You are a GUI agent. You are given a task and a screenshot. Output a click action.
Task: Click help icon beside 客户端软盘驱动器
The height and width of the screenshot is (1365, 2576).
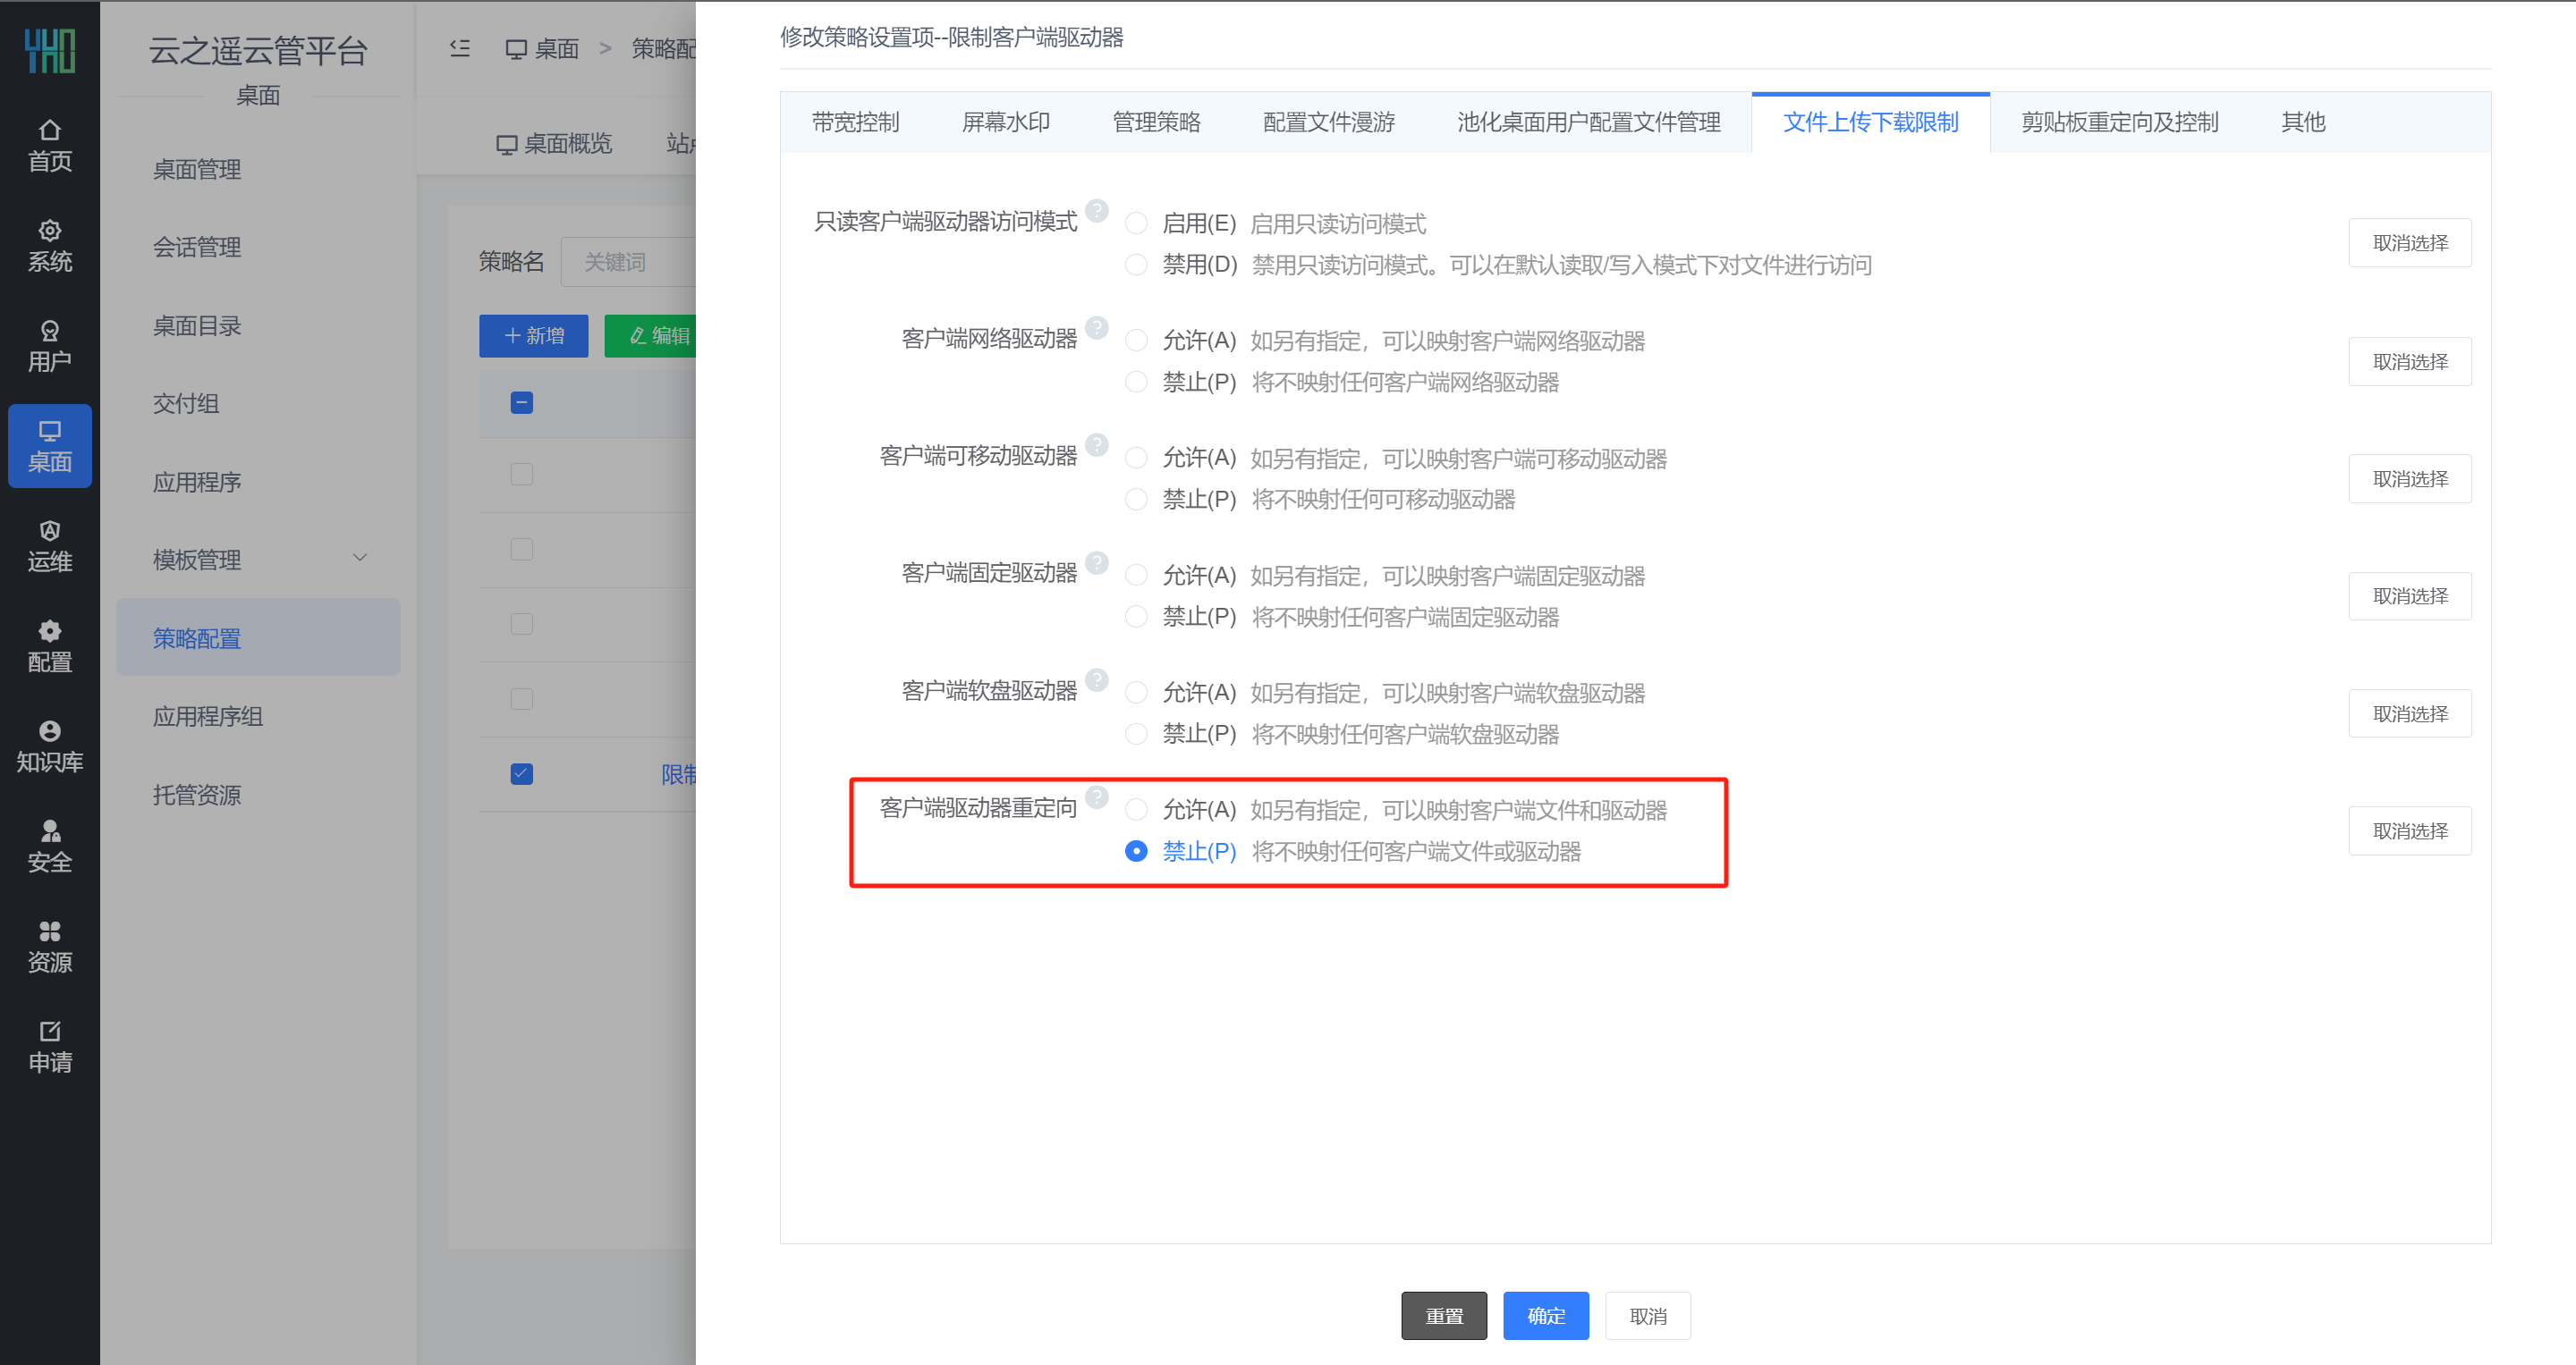pyautogui.click(x=1097, y=679)
